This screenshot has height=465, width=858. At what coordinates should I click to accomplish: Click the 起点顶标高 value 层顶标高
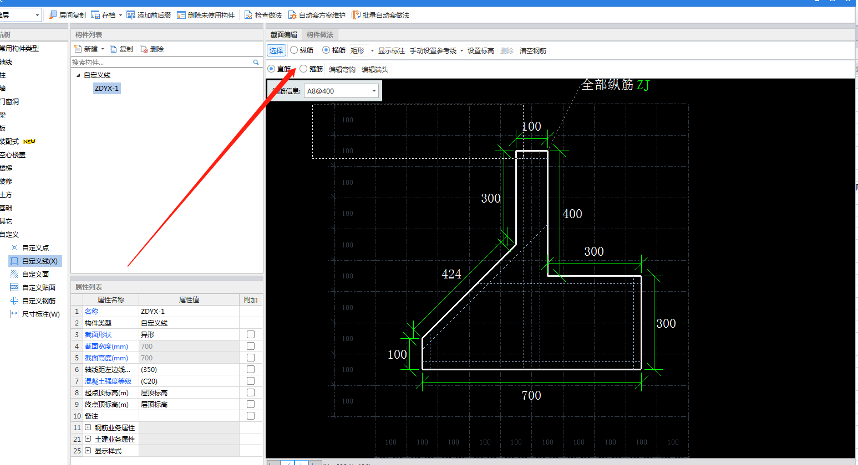(x=189, y=392)
